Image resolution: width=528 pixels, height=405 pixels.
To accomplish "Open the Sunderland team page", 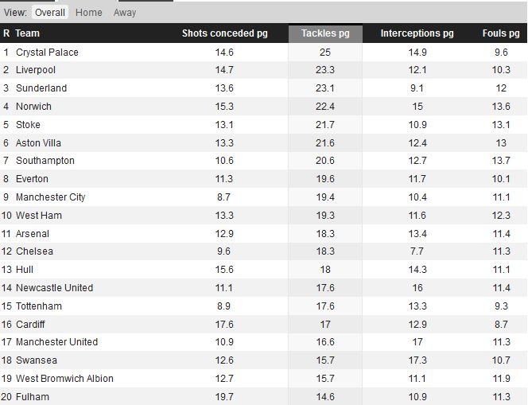I will [41, 88].
